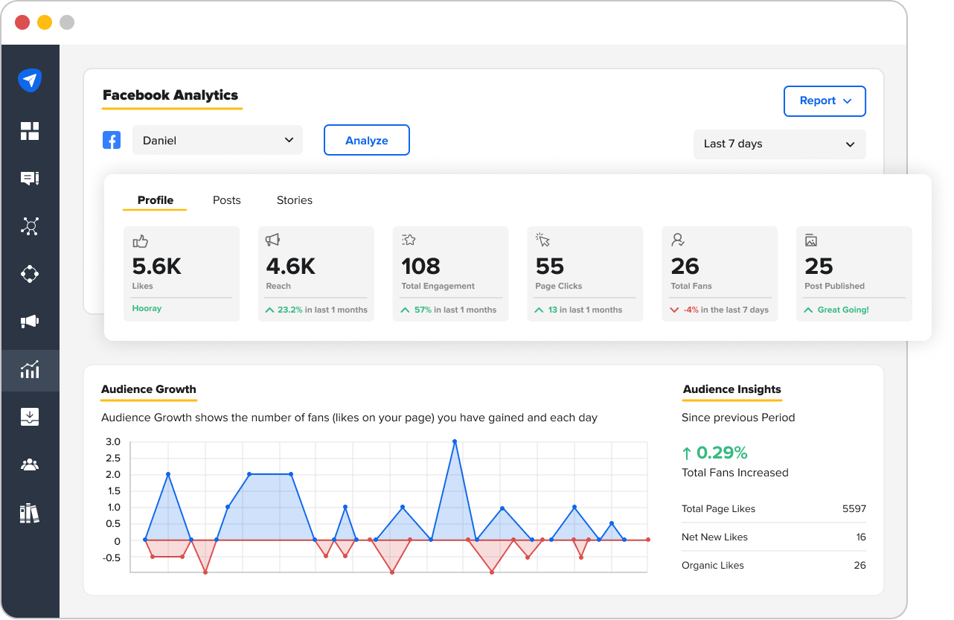This screenshot has width=954, height=620.
Task: Select the peak point on the Audience Growth chart
Action: point(454,441)
